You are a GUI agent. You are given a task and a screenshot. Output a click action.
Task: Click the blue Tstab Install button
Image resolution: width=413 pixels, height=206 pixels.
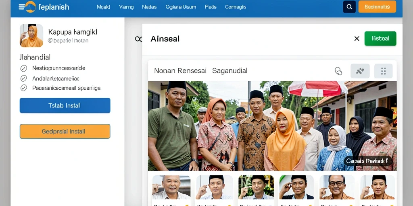[x=65, y=105]
